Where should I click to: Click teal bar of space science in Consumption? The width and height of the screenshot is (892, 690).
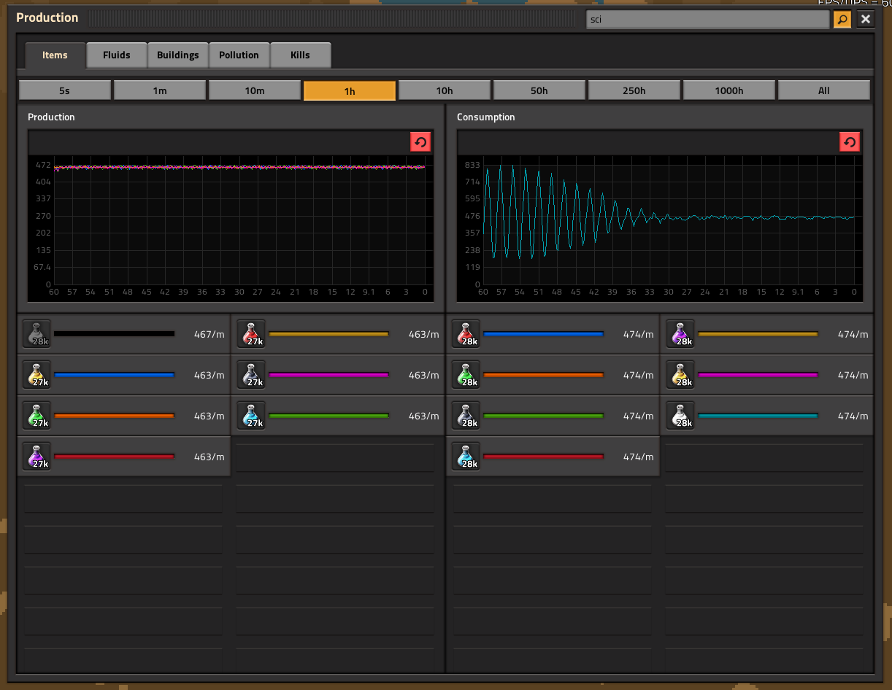pos(758,416)
